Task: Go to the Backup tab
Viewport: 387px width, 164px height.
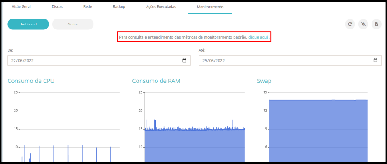Action: (119, 7)
